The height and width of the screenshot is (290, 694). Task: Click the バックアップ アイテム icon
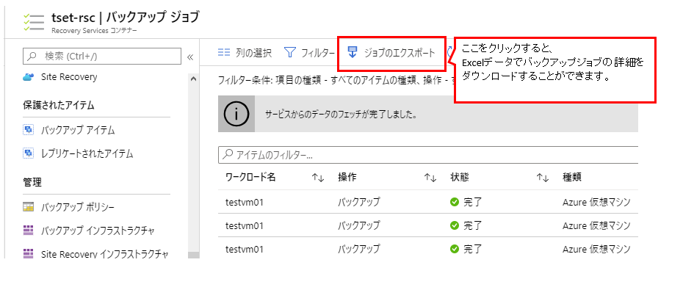[x=28, y=130]
